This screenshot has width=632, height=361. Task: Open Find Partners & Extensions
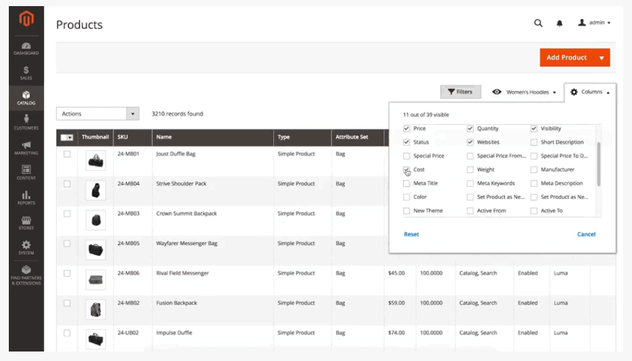pos(26,275)
